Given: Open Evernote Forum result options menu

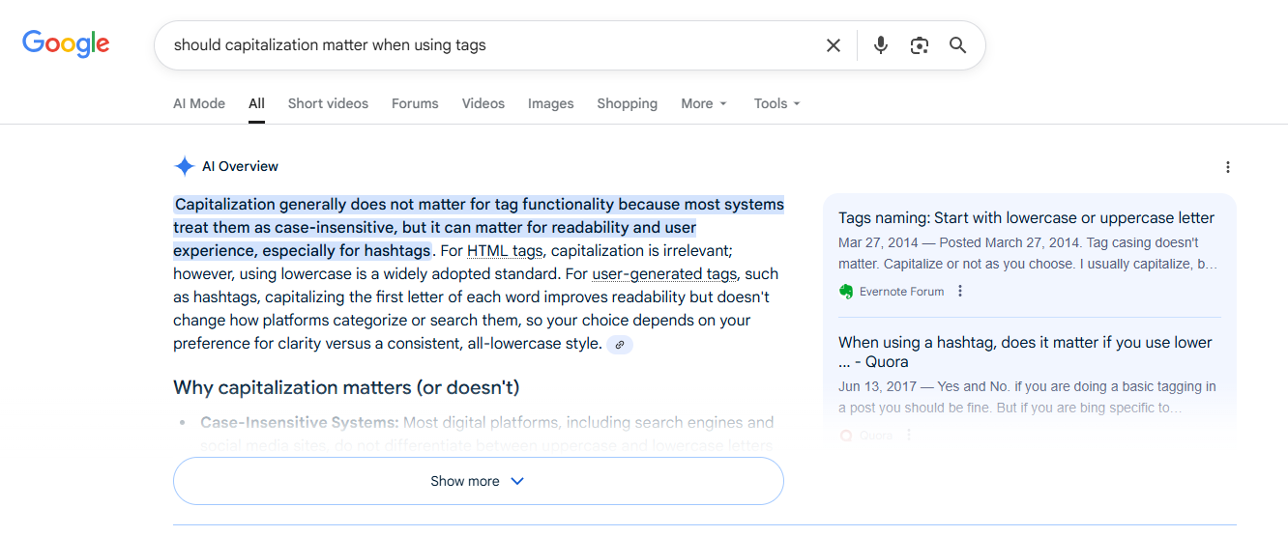Looking at the screenshot, I should pos(960,292).
